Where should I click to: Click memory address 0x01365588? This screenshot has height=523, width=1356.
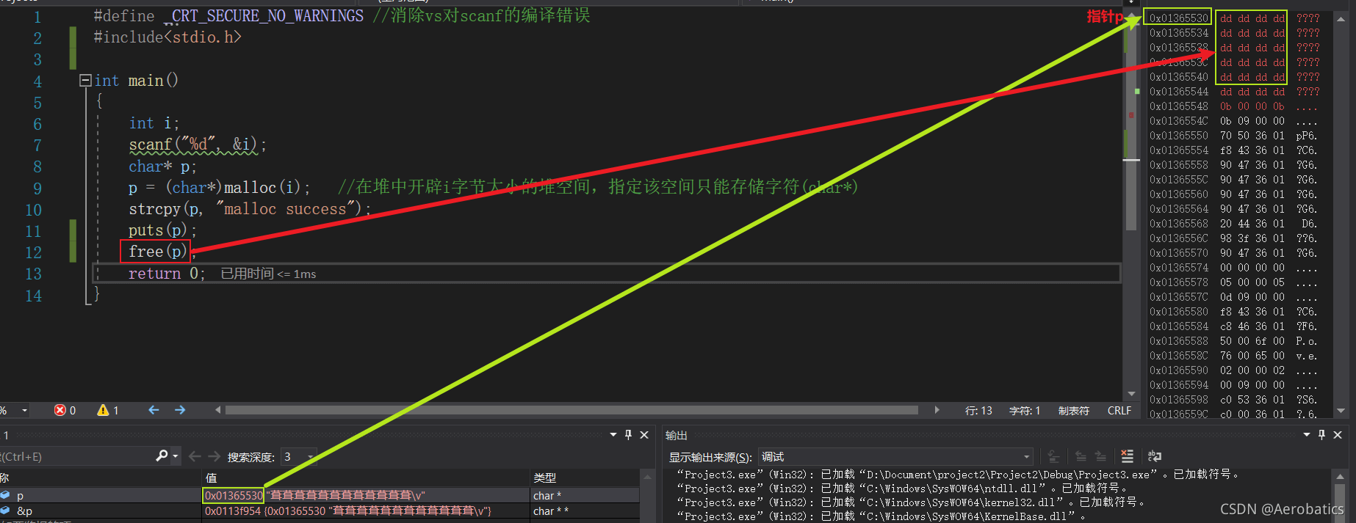point(1178,341)
